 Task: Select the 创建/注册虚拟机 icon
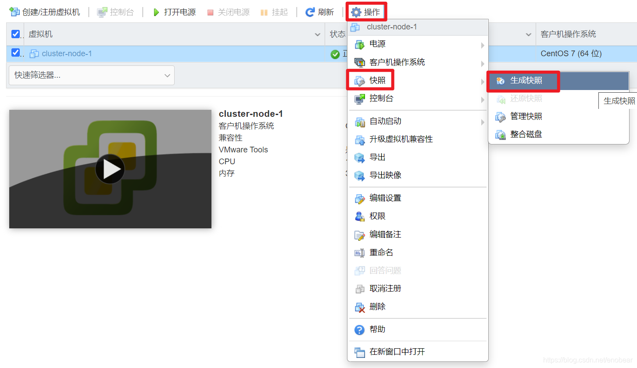14,12
